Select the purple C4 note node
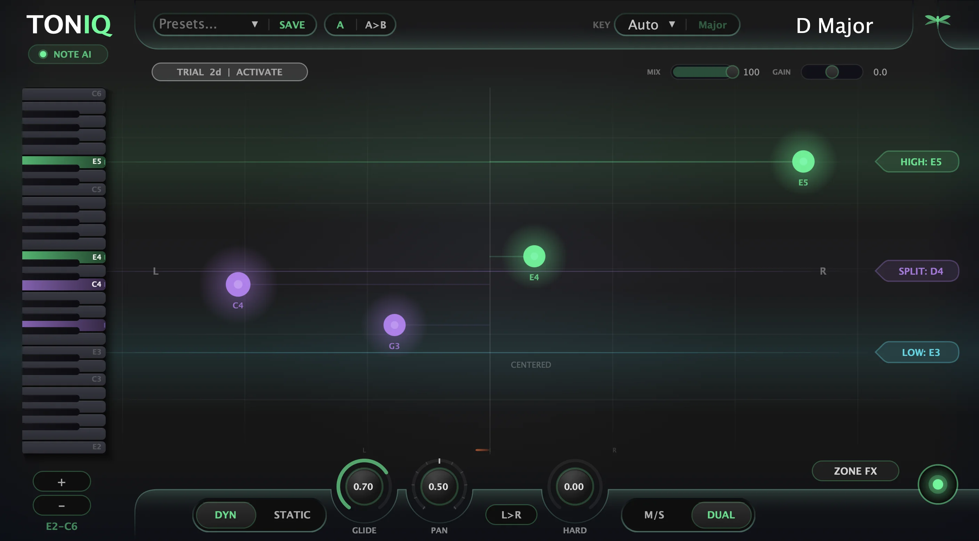 (x=238, y=284)
